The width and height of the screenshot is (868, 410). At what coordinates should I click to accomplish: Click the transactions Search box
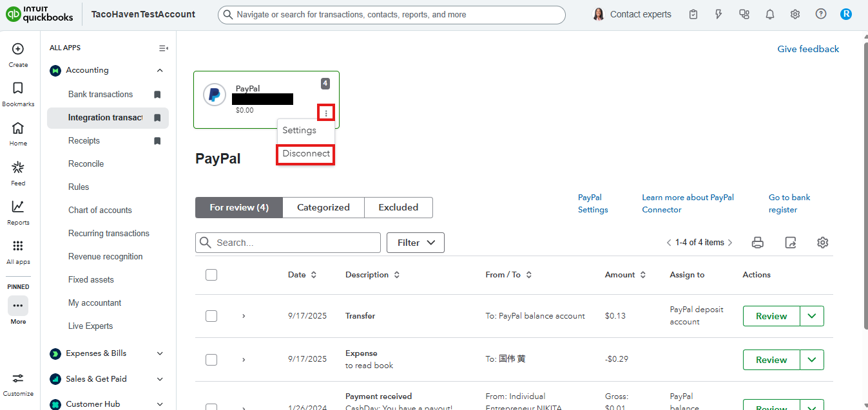coord(288,243)
